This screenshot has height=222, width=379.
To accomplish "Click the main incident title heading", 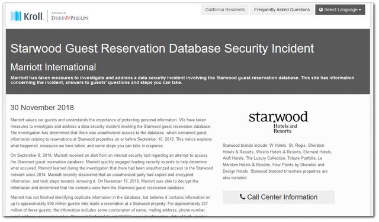I will 162,49.
